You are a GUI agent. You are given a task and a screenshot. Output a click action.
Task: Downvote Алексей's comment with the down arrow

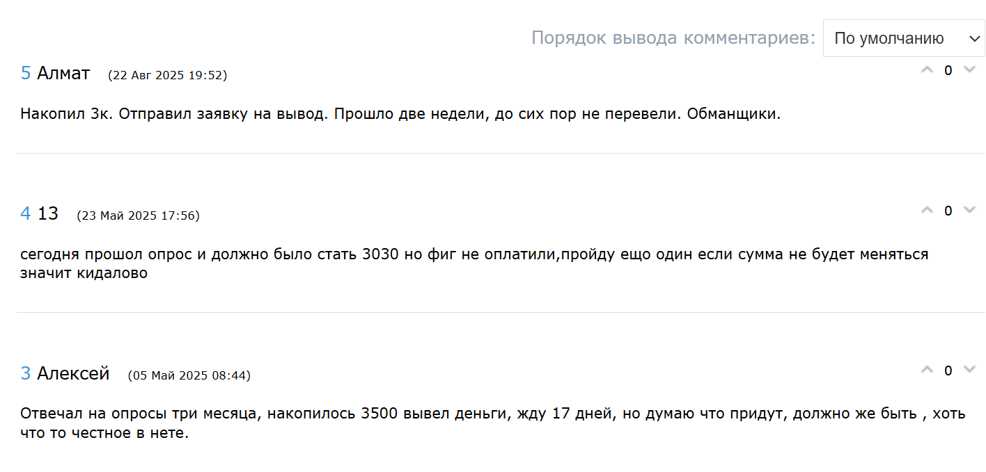click(969, 369)
